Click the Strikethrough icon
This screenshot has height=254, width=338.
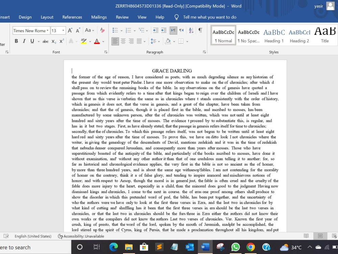pyautogui.click(x=45, y=41)
